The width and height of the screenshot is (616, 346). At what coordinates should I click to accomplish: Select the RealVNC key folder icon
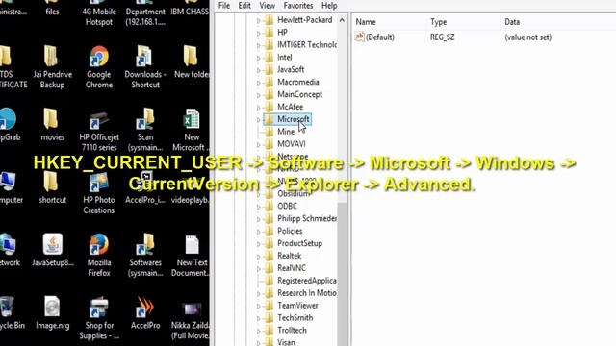tap(269, 268)
